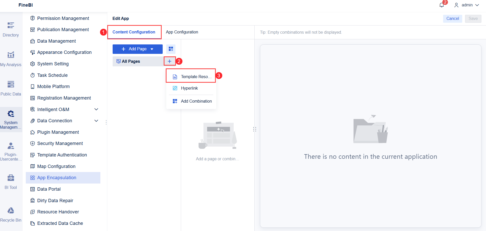Click the FineBI logo text
The image size is (486, 231).
[x=26, y=5]
